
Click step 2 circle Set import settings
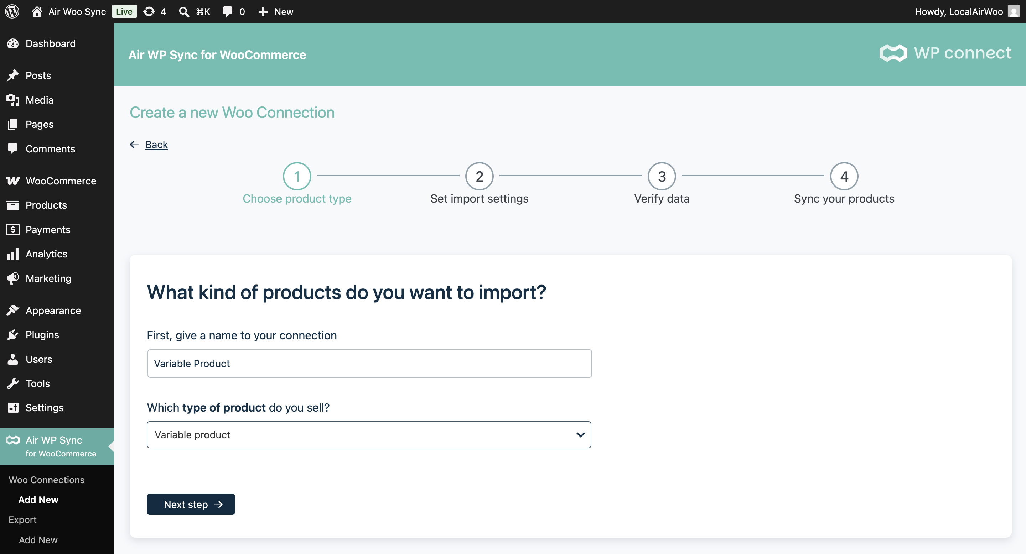tap(479, 176)
